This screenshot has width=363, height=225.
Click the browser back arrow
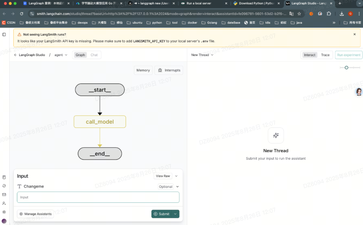[x=4, y=14]
